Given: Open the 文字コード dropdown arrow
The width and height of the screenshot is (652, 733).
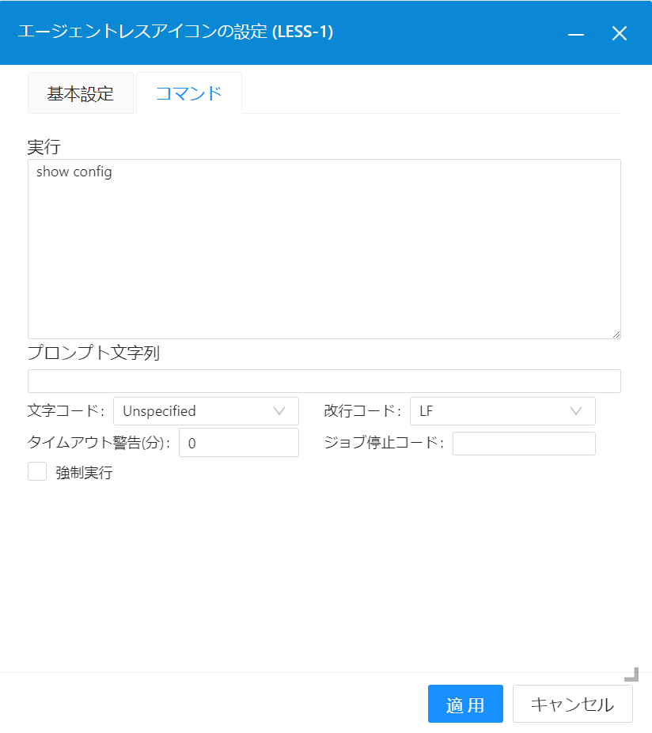Looking at the screenshot, I should (281, 411).
